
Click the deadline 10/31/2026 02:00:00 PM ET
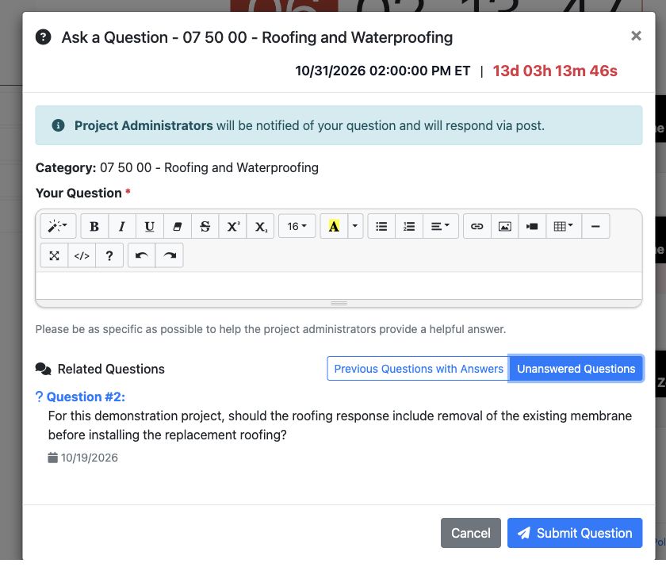pos(383,71)
